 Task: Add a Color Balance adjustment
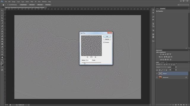click(162, 57)
